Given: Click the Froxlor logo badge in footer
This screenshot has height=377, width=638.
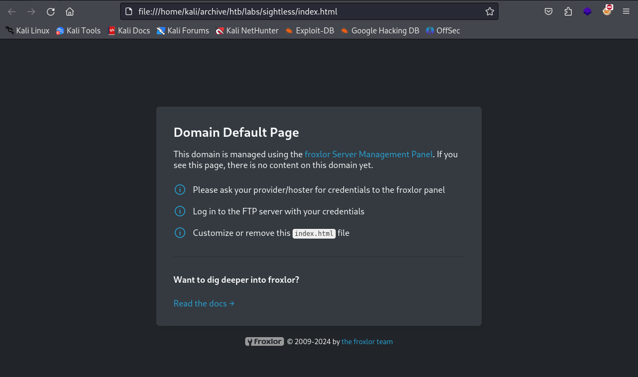Looking at the screenshot, I should click(265, 341).
